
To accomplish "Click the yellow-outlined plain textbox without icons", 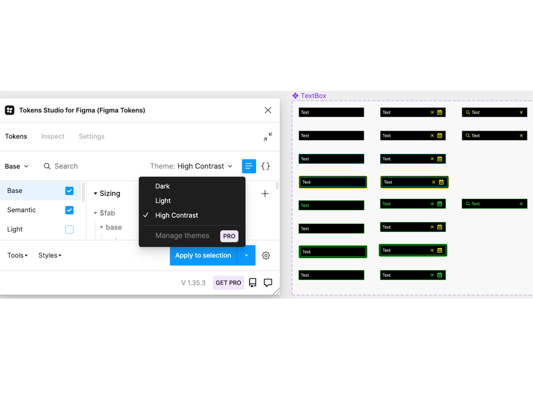I will (x=333, y=182).
